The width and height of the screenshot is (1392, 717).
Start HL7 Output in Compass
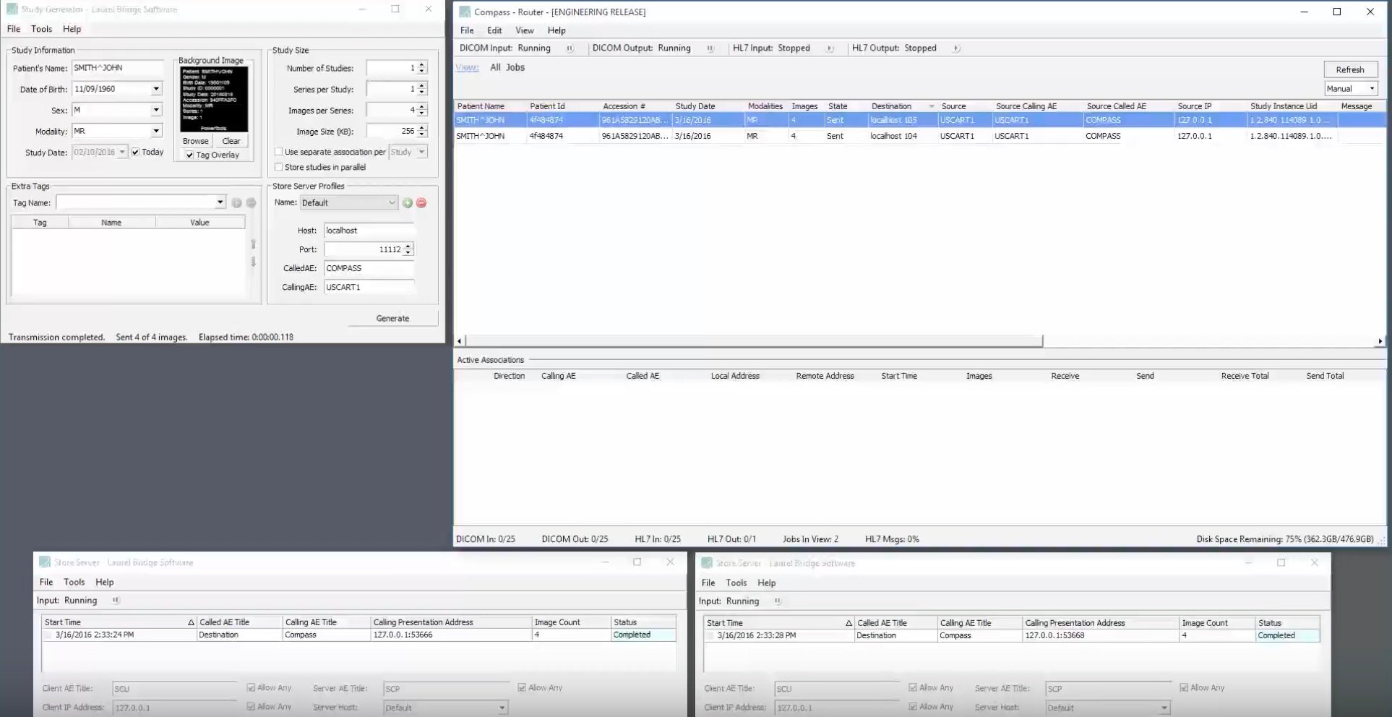[955, 48]
